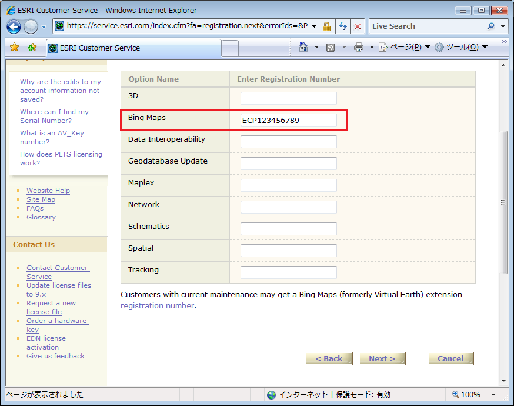The image size is (514, 406).
Task: Click the Live Search magnifier icon
Action: point(491,26)
